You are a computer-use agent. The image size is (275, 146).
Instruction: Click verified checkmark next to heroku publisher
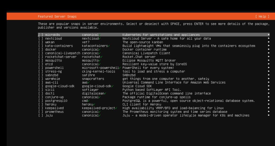click(x=94, y=105)
